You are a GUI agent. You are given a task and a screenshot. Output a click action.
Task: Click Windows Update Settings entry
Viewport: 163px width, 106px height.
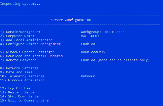tap(27, 52)
